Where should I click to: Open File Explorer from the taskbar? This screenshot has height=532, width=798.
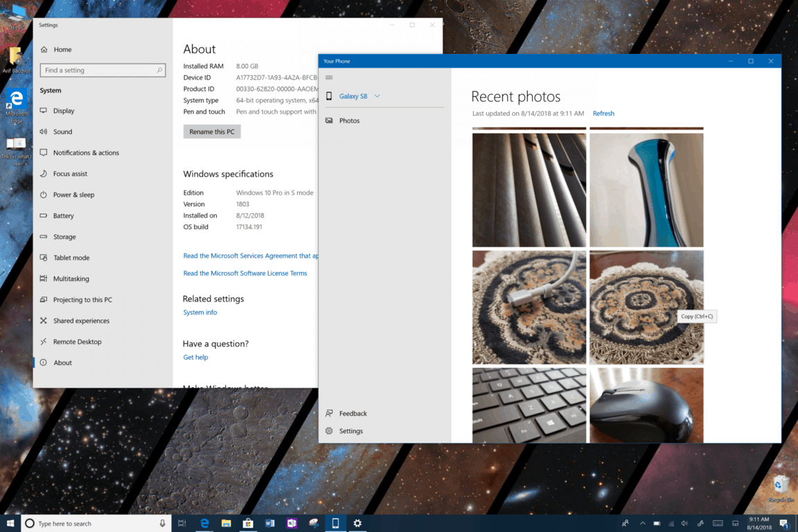point(226,524)
